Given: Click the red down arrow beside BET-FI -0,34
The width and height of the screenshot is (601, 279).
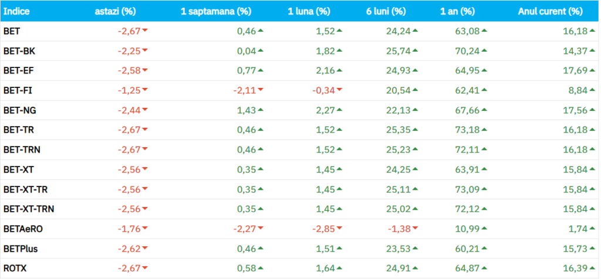Looking at the screenshot, I should point(339,90).
